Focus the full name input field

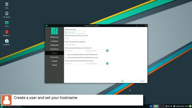tap(75, 32)
